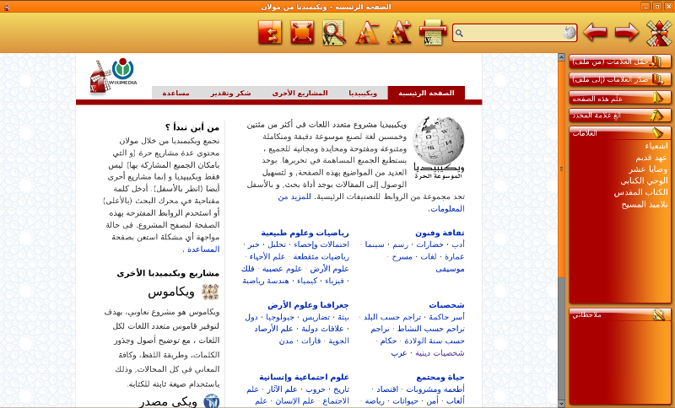Click the right-pointing red arrow navigation button
Viewport: 675px width, 408px height.
627,32
